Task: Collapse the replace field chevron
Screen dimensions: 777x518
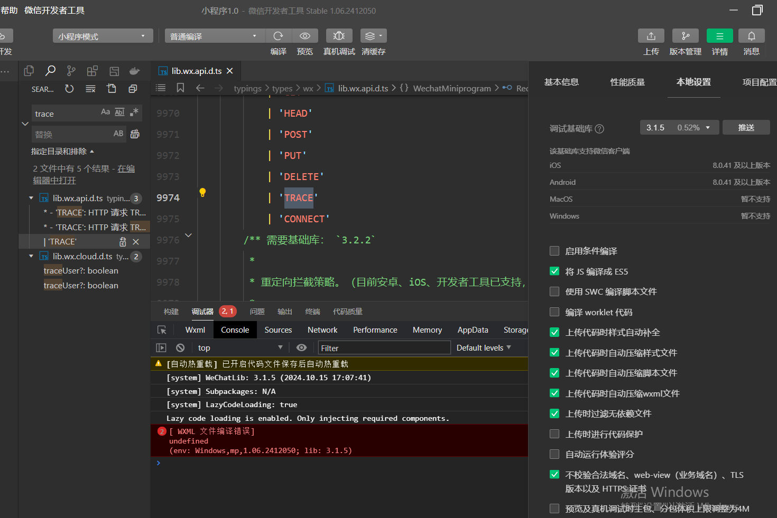Action: pos(25,124)
